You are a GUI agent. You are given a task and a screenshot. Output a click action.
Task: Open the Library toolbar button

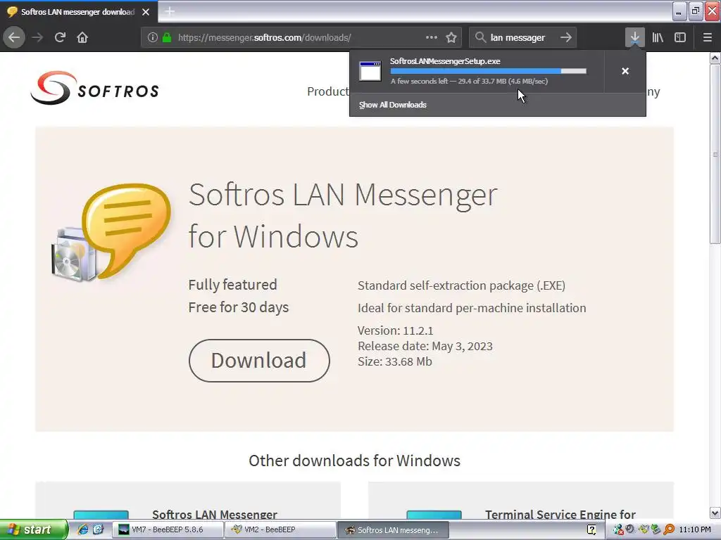pyautogui.click(x=658, y=38)
